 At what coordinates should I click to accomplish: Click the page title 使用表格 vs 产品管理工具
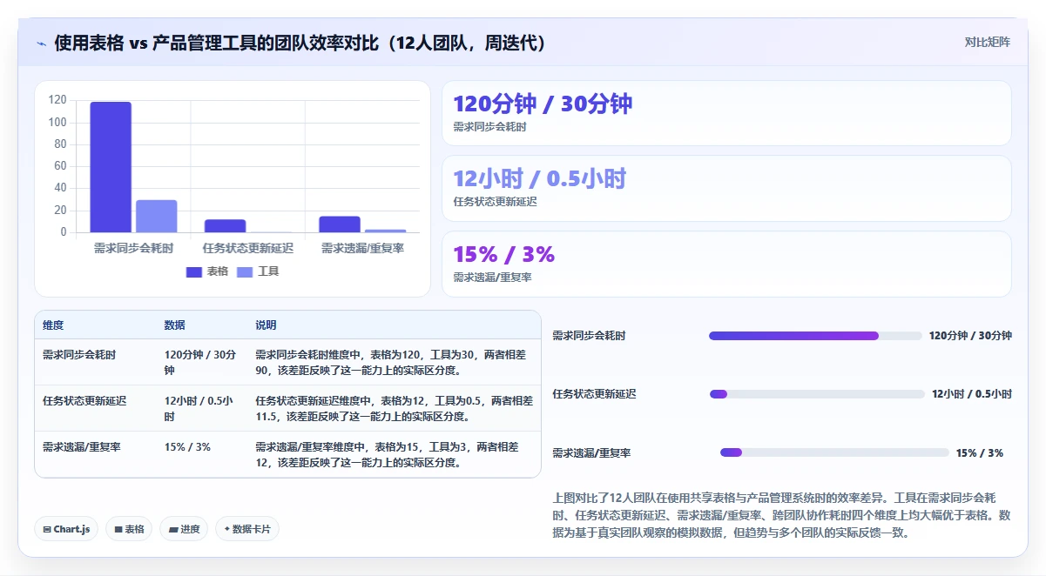[301, 44]
